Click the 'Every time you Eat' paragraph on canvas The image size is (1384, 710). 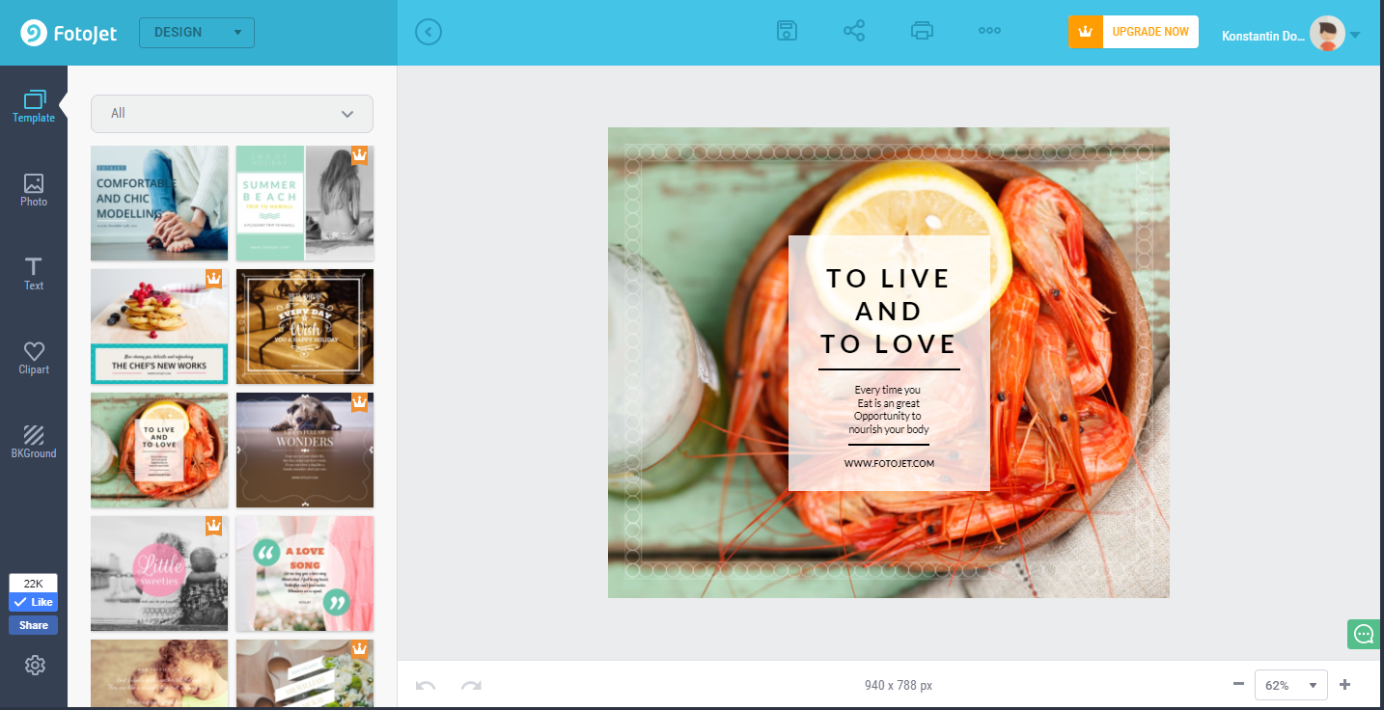coord(889,410)
